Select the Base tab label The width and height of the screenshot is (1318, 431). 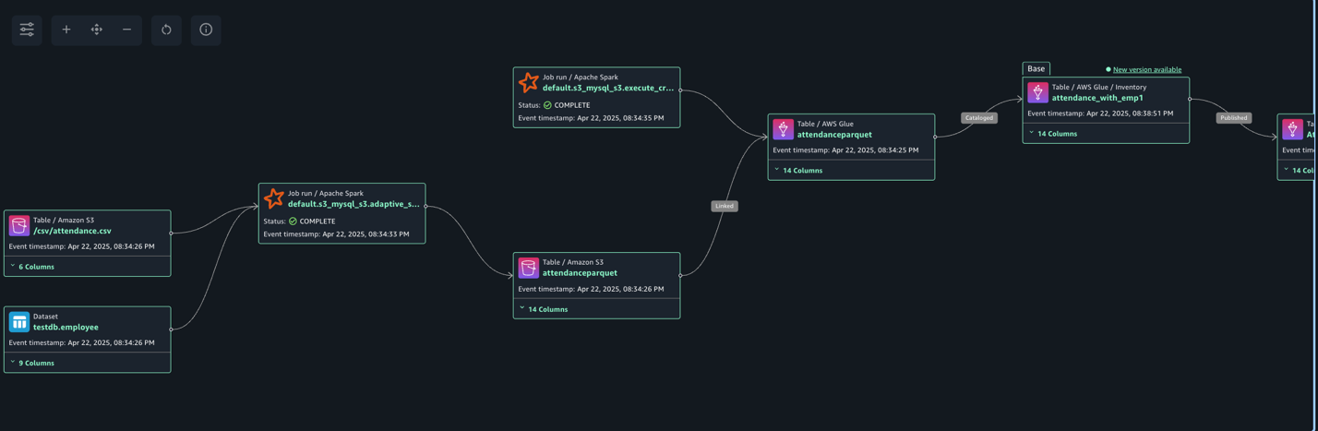1036,68
